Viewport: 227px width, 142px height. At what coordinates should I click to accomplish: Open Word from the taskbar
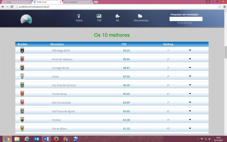tap(46, 139)
